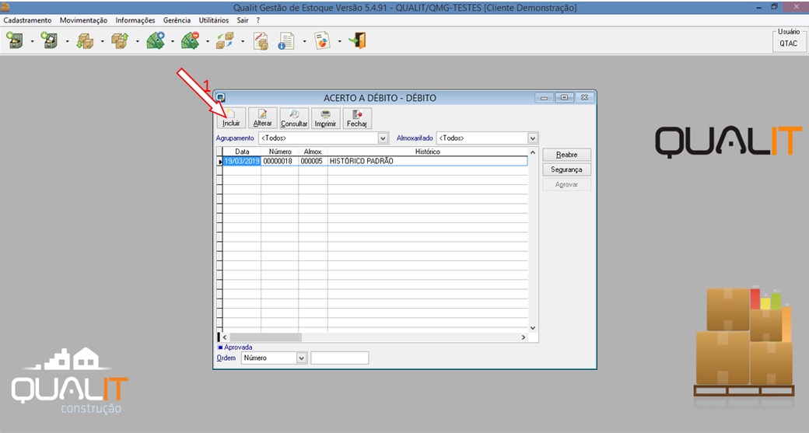Click the money with red minus icon

pos(191,40)
